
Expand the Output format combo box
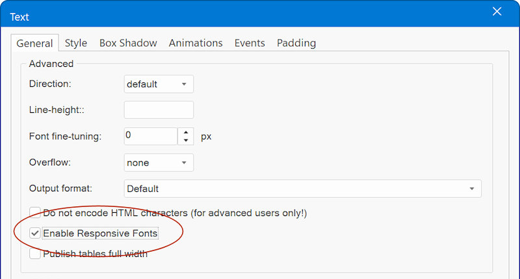(302, 189)
